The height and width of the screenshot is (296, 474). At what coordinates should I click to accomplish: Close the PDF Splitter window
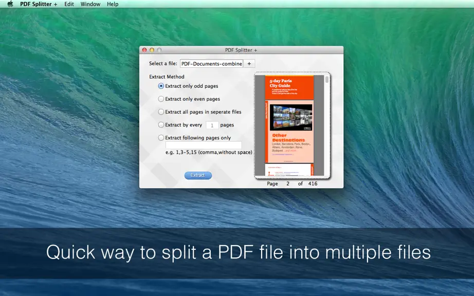[x=144, y=50]
